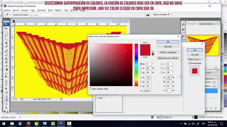Viewport: 227px width, 127px height.
Task: Click Añadir a muestras button
Action: point(168,52)
